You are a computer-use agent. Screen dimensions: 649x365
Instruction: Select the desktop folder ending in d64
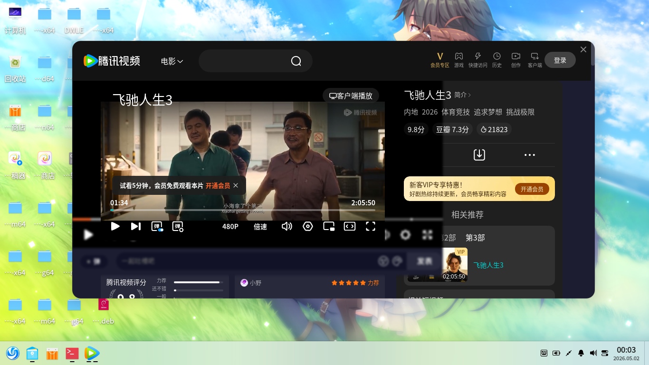point(45,68)
